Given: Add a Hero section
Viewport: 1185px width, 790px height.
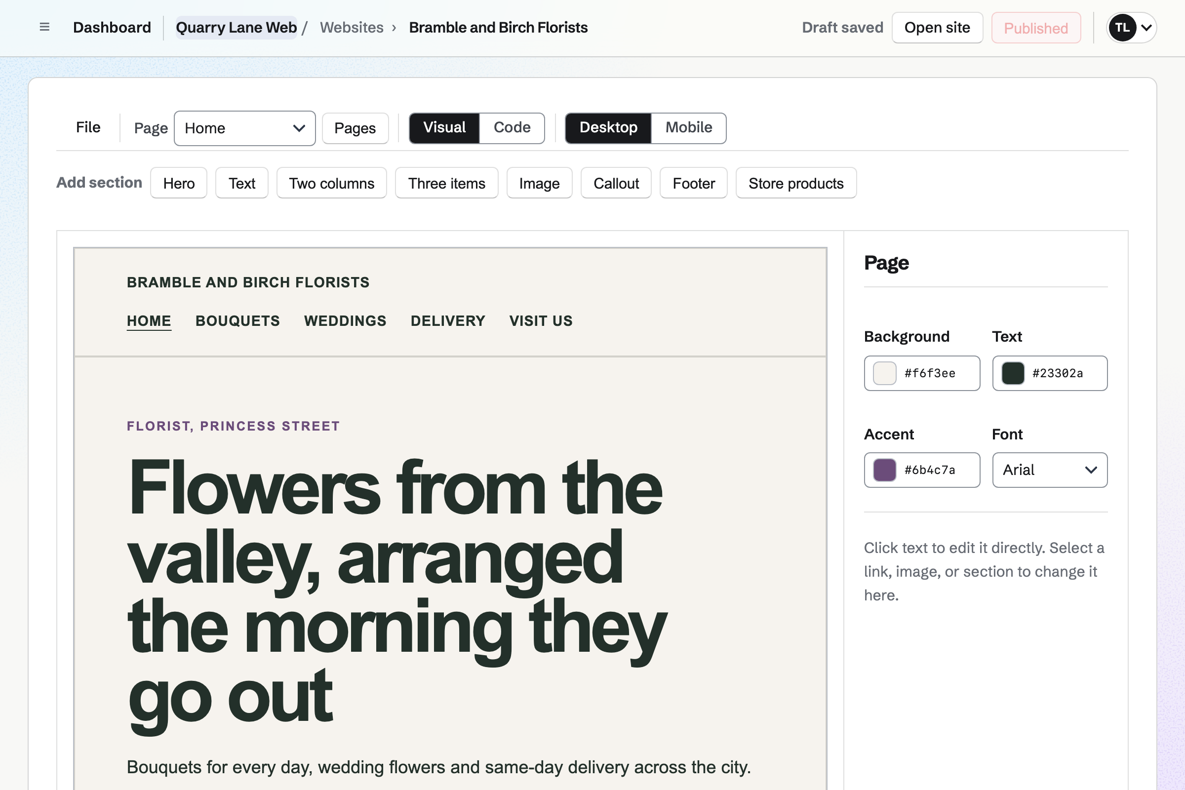Looking at the screenshot, I should tap(179, 183).
